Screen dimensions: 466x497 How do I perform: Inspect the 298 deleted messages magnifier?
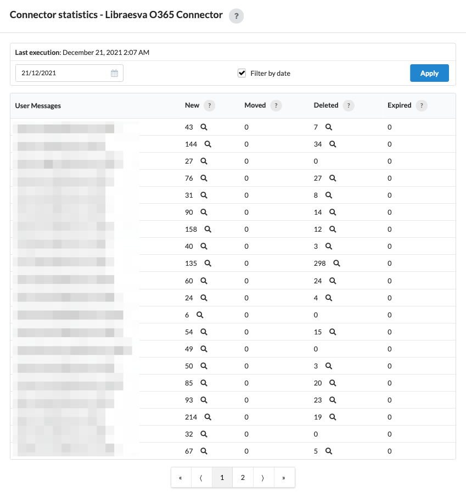coord(336,264)
